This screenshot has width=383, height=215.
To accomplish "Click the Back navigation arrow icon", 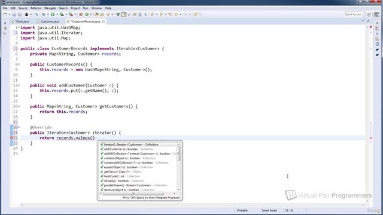I will click(x=177, y=14).
